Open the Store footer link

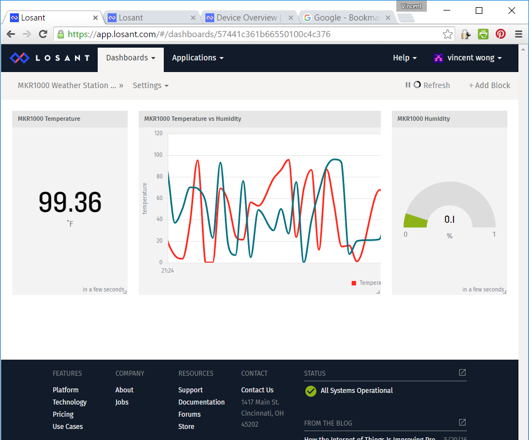coord(186,426)
